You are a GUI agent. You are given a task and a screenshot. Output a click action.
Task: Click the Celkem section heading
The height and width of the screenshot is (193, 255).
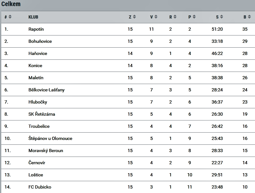click(x=11, y=4)
